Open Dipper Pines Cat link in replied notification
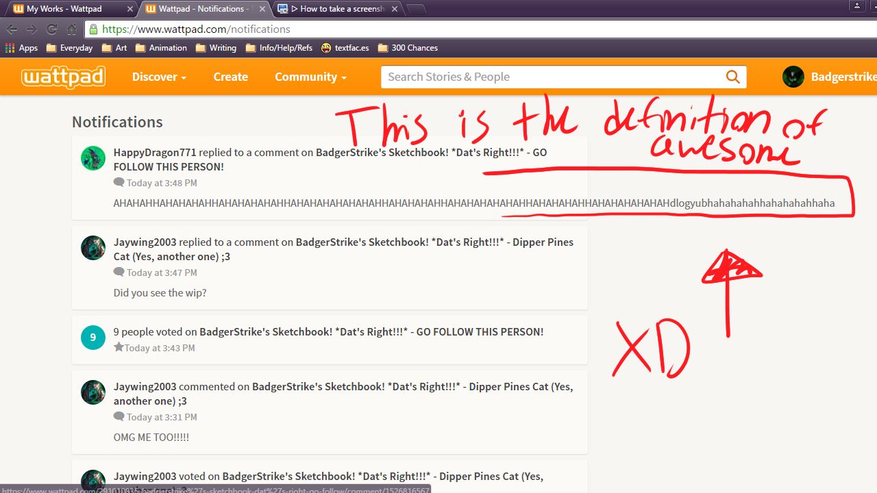Image resolution: width=877 pixels, height=493 pixels. [343, 249]
